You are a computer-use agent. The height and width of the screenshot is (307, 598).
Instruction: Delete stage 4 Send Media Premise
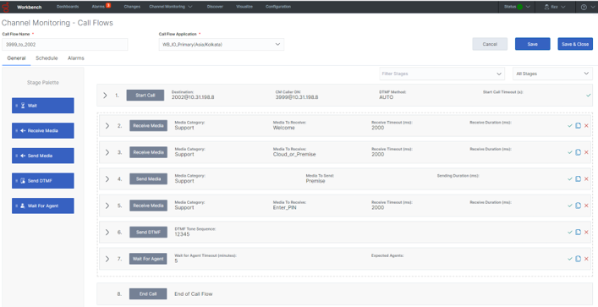click(586, 178)
